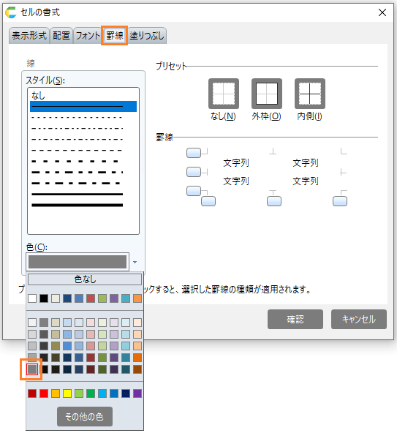Toggle the bottom border button

[x=194, y=191]
